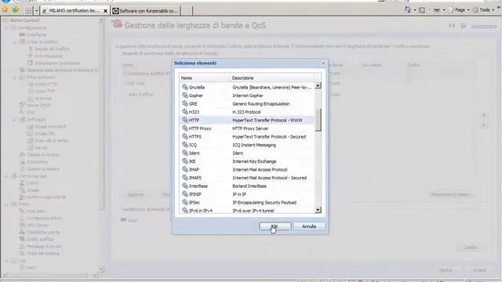Image resolution: width=502 pixels, height=282 pixels.
Task: Click the IPINIP service icon
Action: [185, 194]
